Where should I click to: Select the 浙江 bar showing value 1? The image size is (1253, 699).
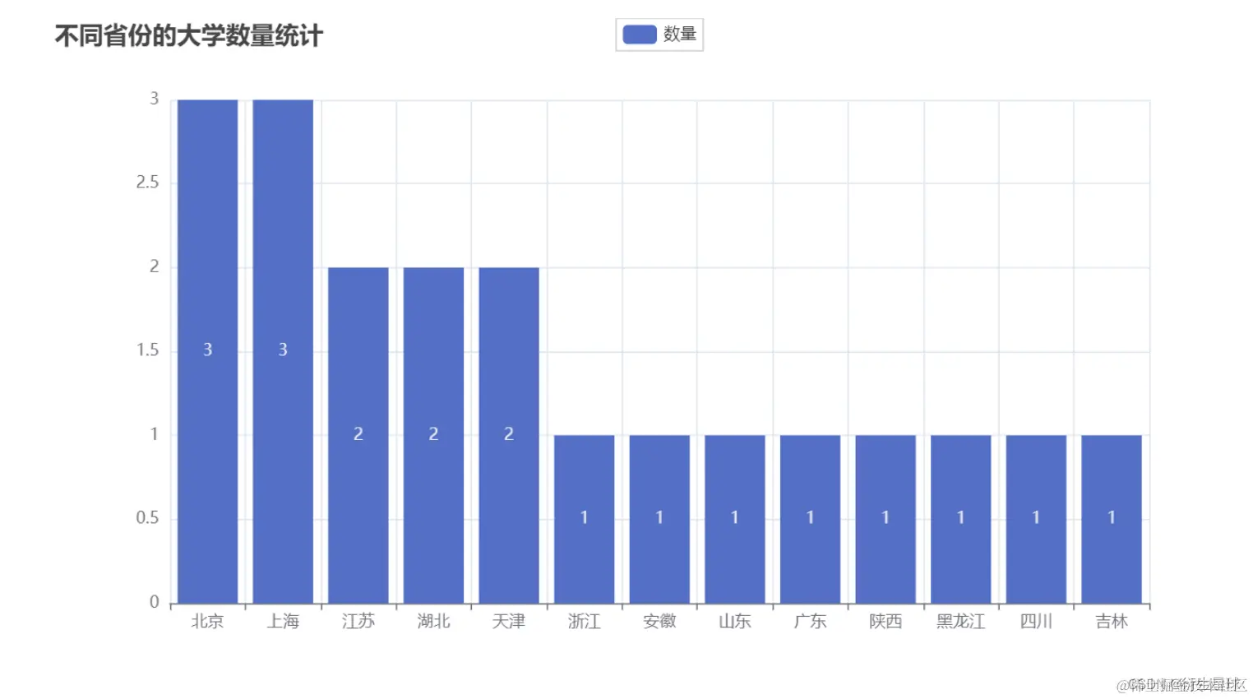[x=584, y=517]
